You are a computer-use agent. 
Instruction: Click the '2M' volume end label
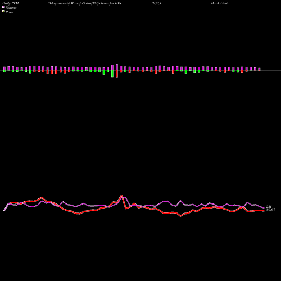coord(269,207)
